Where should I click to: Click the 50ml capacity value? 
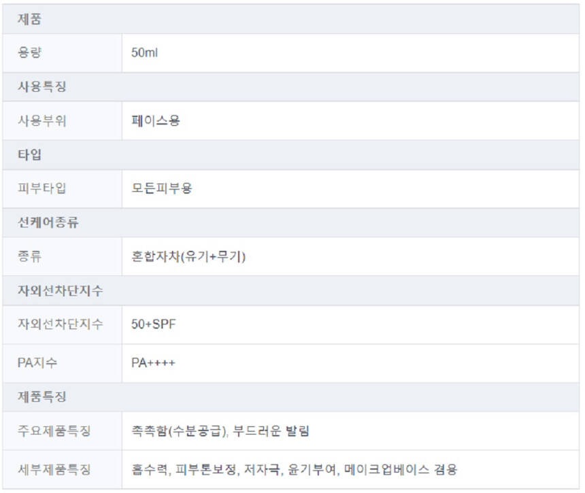(x=144, y=53)
